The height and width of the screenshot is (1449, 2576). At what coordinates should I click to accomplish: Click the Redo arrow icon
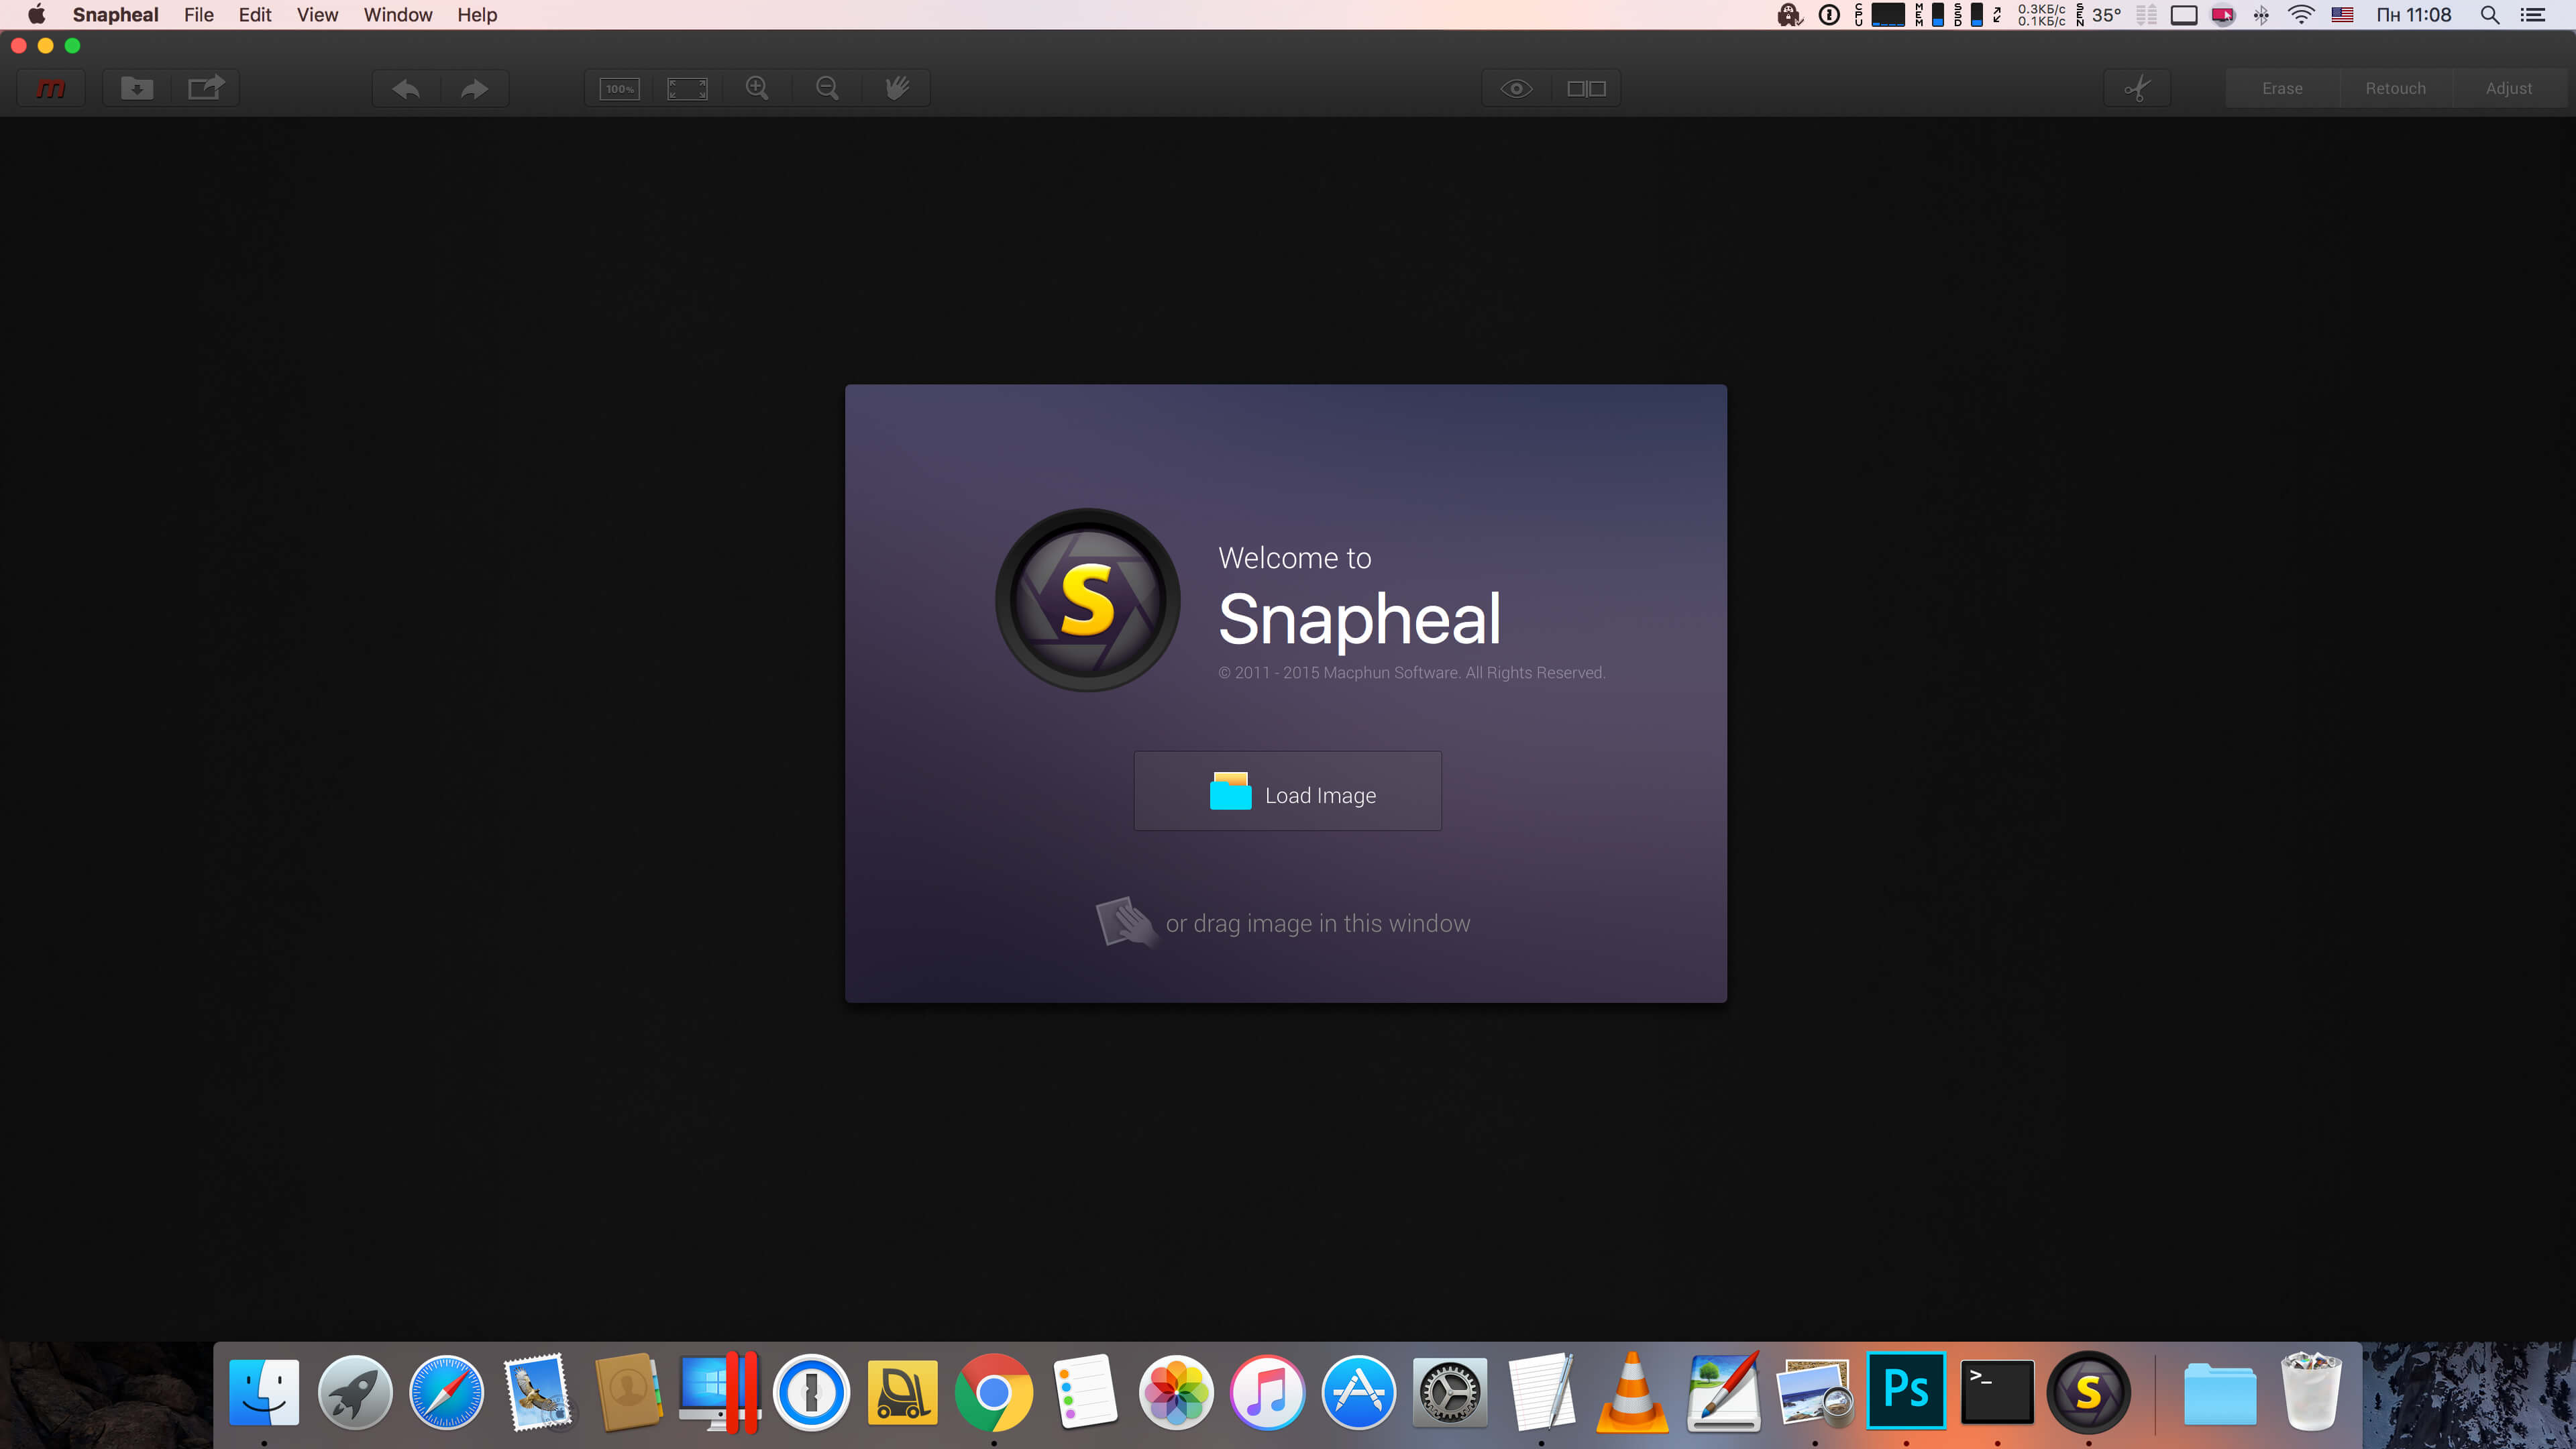pyautogui.click(x=475, y=88)
